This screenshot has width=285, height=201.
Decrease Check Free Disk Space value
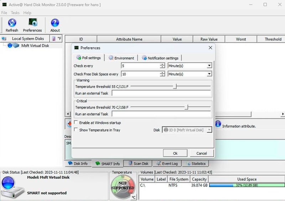pos(162,75)
